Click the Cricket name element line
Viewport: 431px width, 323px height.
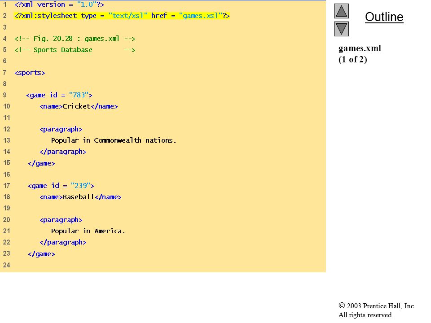point(79,106)
